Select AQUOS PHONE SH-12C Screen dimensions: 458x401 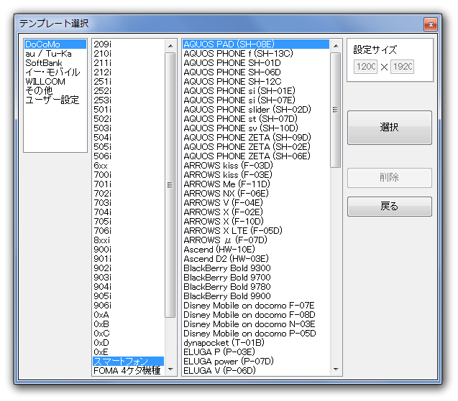click(x=256, y=82)
